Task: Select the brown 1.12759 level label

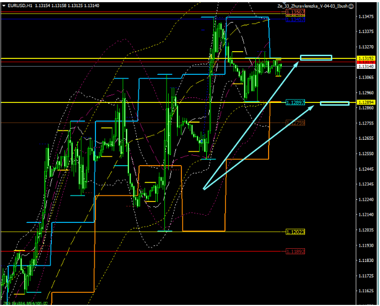Action: click(x=295, y=123)
